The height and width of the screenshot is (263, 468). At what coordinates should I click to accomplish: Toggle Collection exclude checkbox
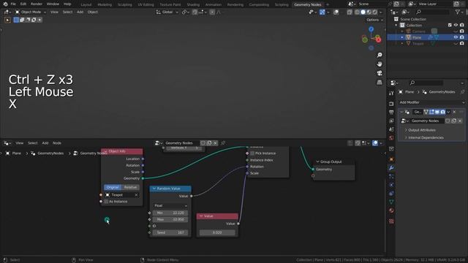coord(450,25)
